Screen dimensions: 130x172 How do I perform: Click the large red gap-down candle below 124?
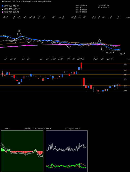coord(84,82)
